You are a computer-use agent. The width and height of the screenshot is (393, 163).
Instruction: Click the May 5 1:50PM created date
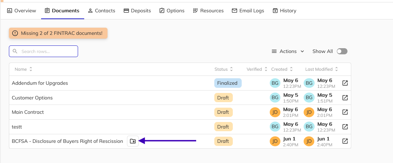291,98
